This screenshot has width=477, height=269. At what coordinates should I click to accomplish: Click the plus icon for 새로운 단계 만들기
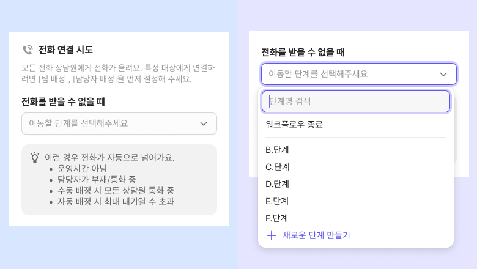pyautogui.click(x=272, y=235)
